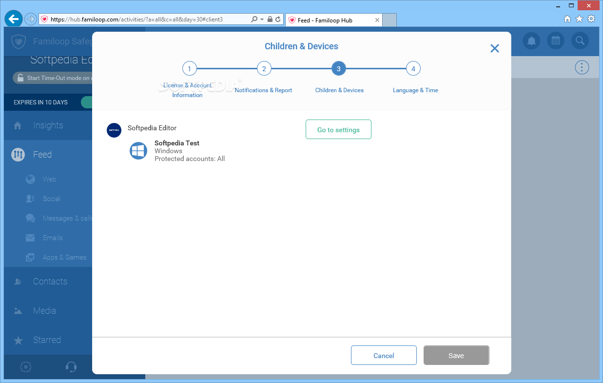Go to step 1 circle
This screenshot has width=603, height=383.
click(x=189, y=69)
